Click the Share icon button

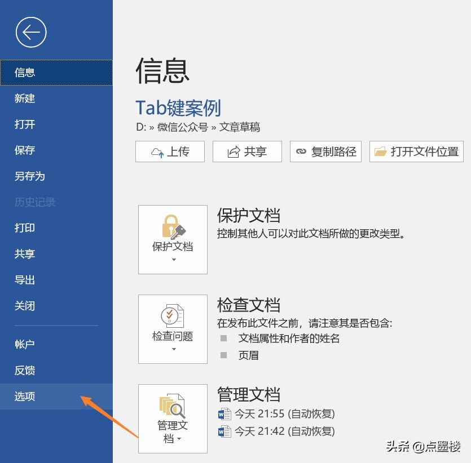tap(234, 151)
